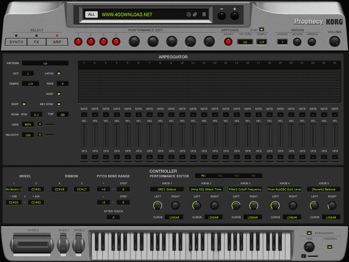Click Knob 3 Right dial

coord(254,205)
